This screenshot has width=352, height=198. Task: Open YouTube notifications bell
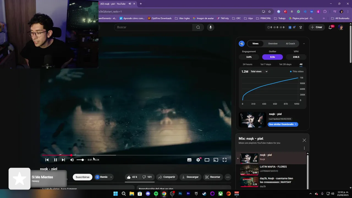pyautogui.click(x=330, y=27)
